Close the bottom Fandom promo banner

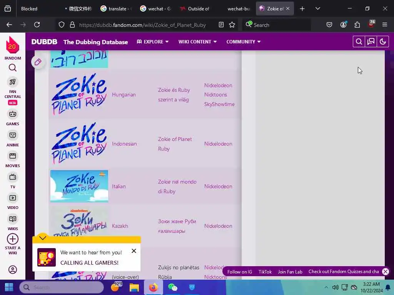click(386, 272)
